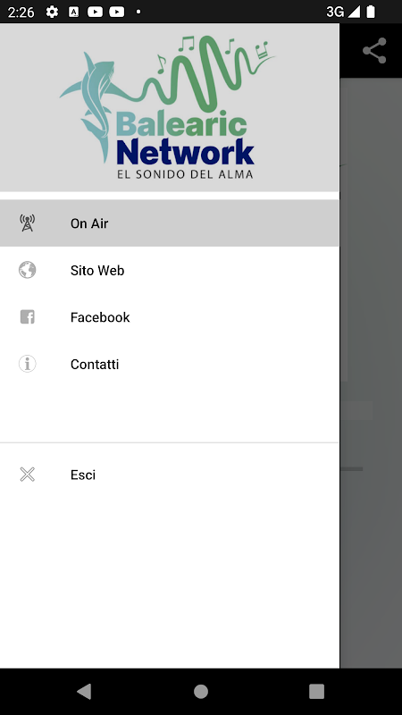Open Sito Web from the drawer

[x=170, y=270]
